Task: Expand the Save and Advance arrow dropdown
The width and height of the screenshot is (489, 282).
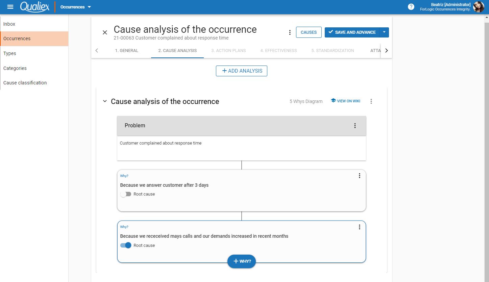Action: pos(384,32)
